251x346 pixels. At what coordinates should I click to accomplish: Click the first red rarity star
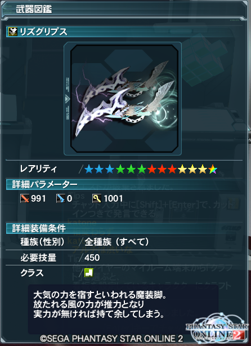[x=151, y=170]
